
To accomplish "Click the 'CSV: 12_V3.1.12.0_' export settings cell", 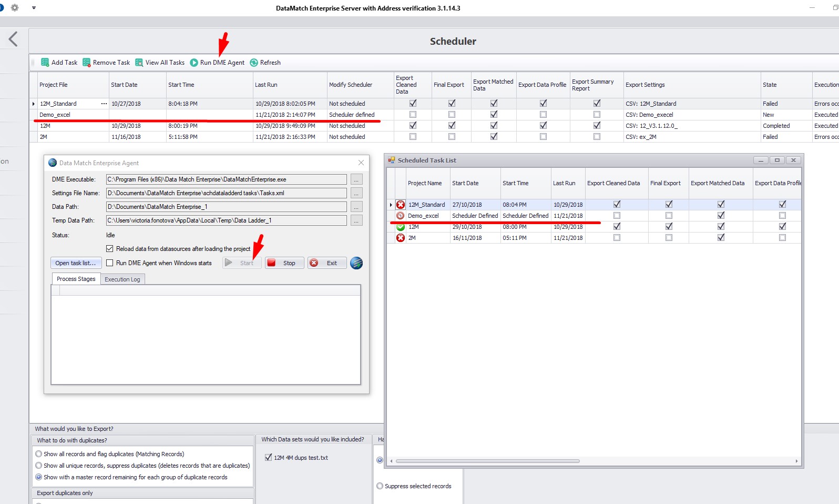I will (x=692, y=126).
